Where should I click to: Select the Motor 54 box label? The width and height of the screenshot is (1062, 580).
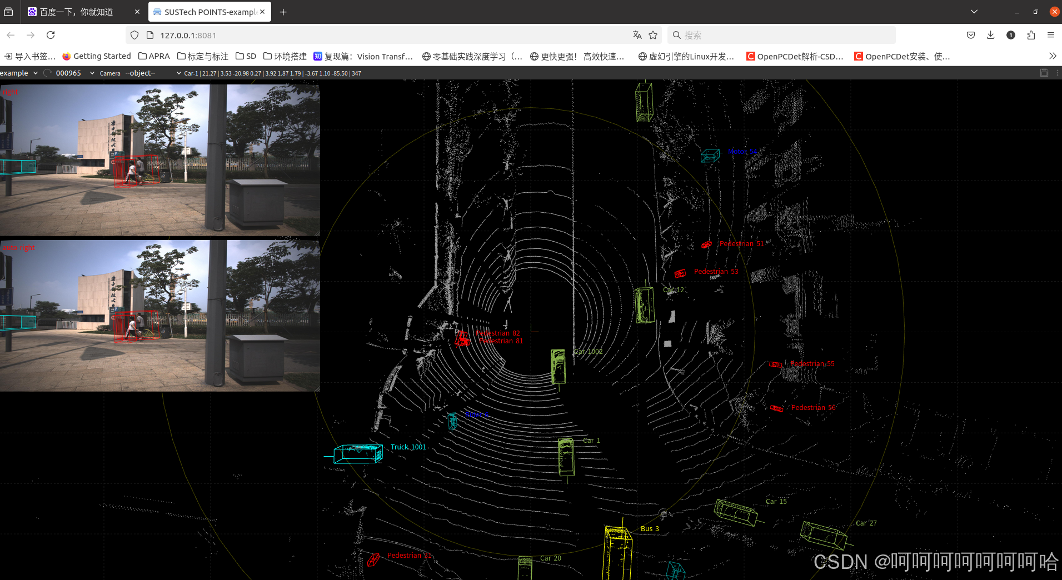pyautogui.click(x=742, y=151)
